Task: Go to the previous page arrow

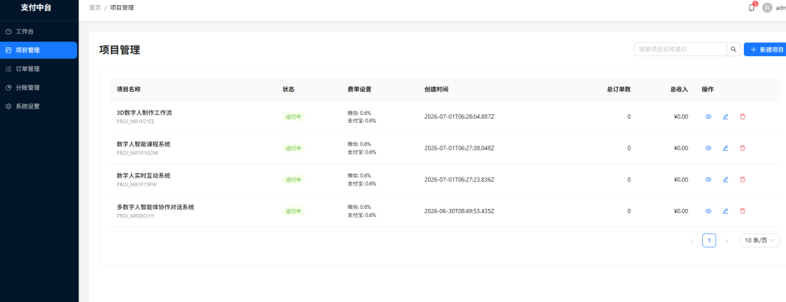Action: (x=692, y=241)
